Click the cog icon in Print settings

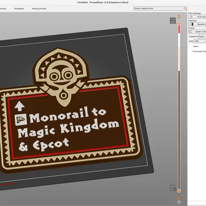[x=191, y=17]
